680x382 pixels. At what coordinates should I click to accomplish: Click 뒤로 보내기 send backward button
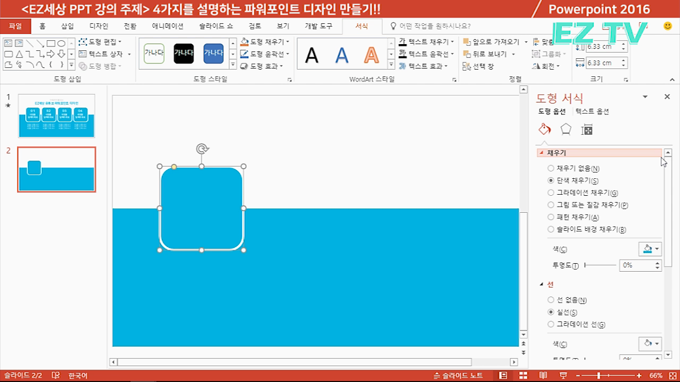point(485,54)
